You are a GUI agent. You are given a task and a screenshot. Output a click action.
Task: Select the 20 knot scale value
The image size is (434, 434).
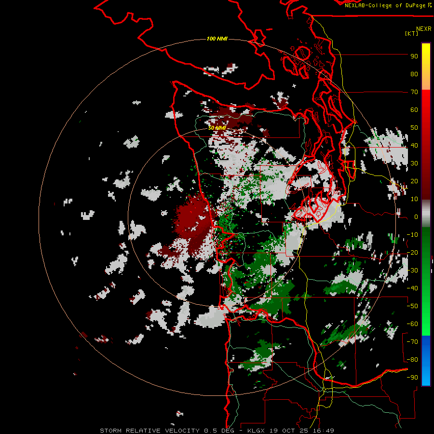(414, 181)
